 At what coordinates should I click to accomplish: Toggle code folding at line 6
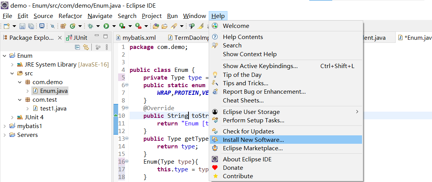(127, 85)
